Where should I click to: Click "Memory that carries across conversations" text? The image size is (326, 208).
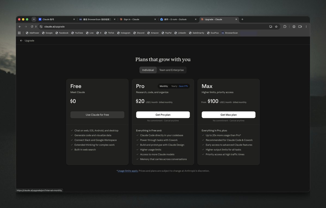[x=164, y=159]
